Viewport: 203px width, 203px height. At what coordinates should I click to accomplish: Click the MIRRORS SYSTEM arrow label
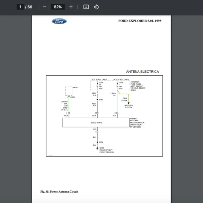pos(129,106)
